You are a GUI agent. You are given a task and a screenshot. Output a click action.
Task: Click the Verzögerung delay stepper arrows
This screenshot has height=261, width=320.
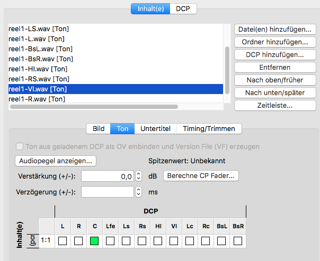click(x=138, y=192)
